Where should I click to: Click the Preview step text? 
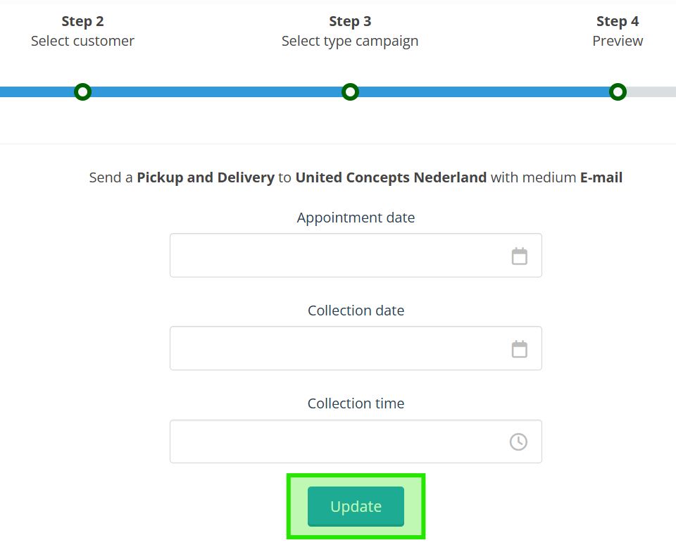(x=618, y=41)
